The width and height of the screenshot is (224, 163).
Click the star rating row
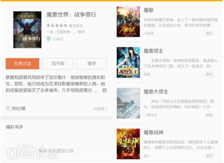click(57, 26)
